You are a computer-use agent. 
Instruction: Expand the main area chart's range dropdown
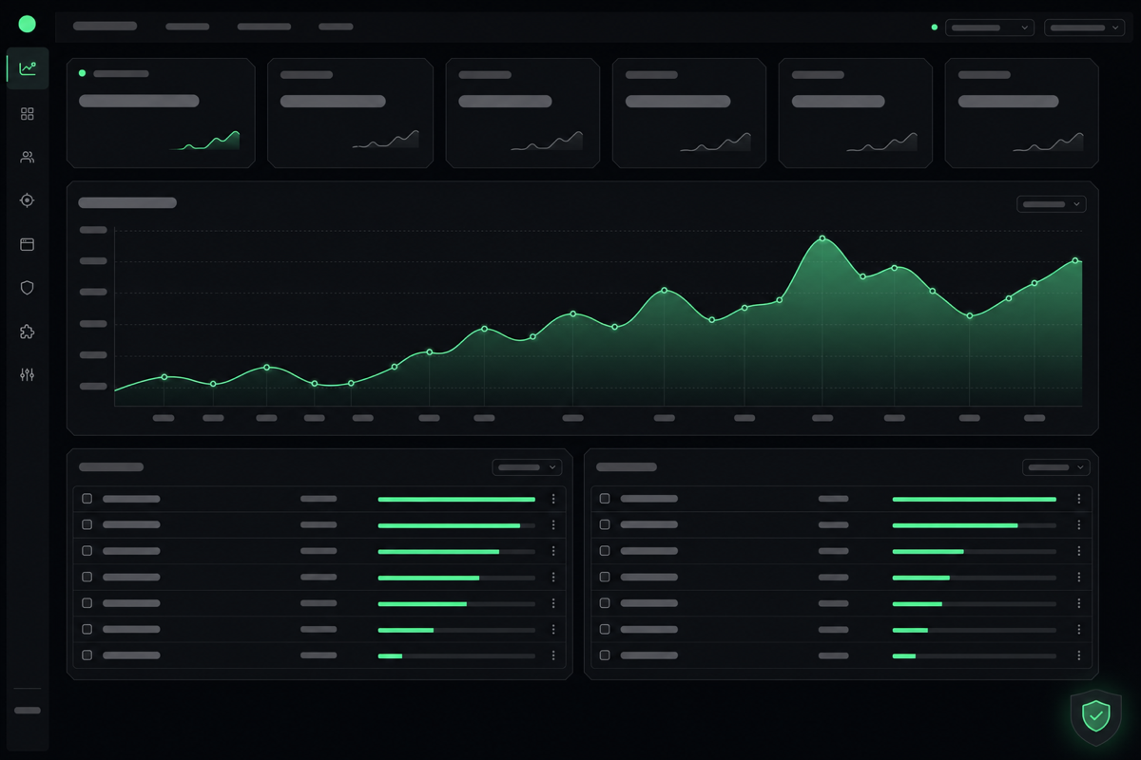1052,204
